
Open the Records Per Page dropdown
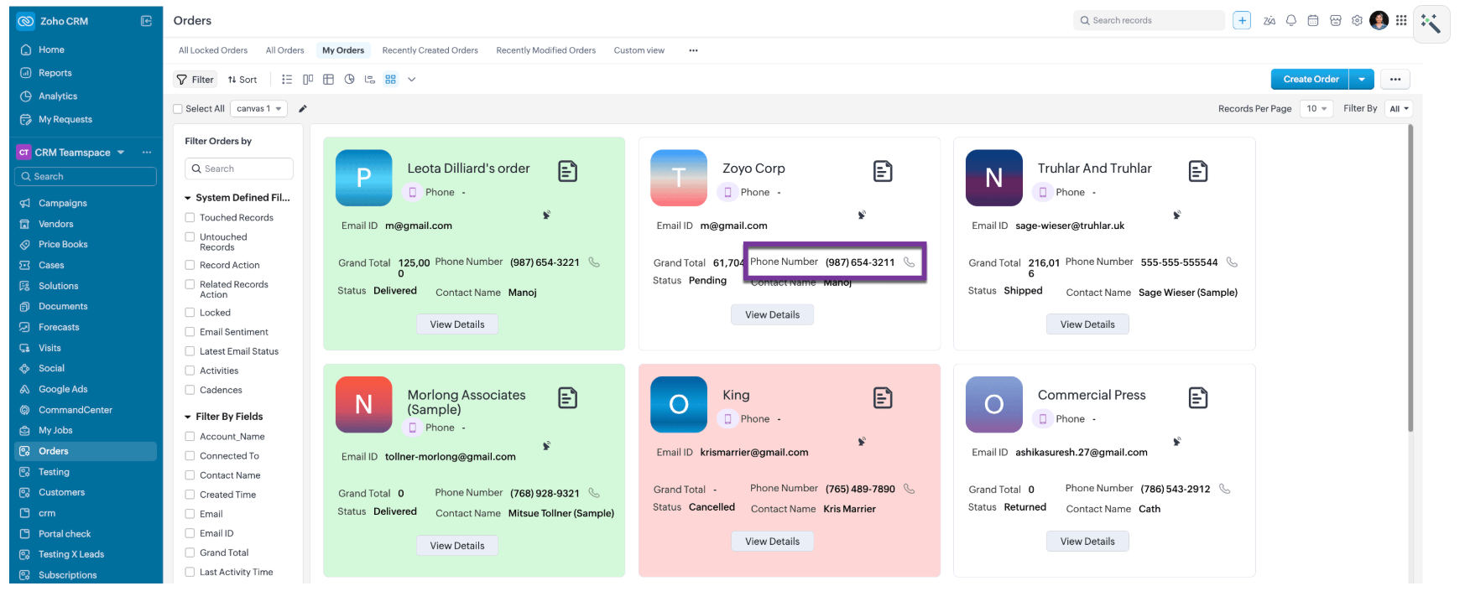tap(1316, 109)
